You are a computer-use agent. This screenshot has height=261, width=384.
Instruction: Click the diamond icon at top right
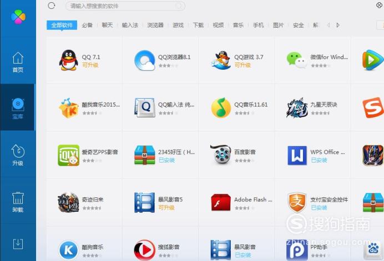pyautogui.click(x=379, y=5)
